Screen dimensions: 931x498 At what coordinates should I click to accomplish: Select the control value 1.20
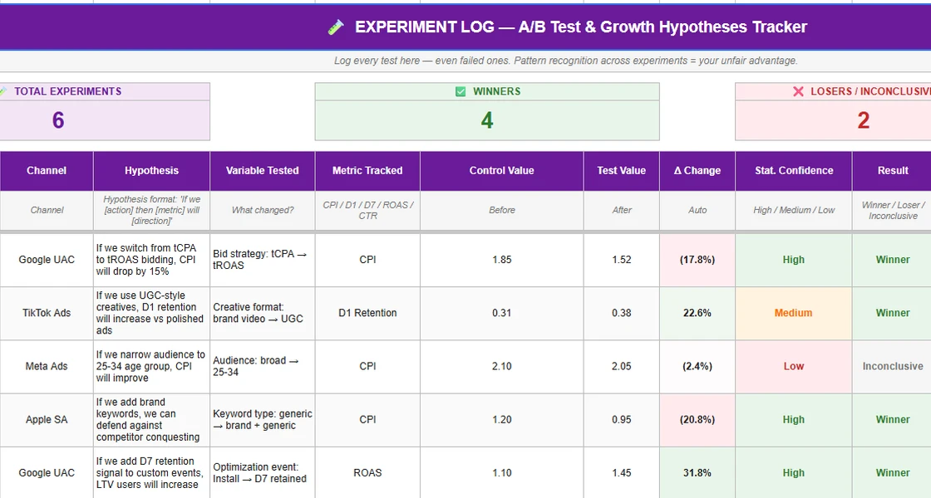point(502,420)
